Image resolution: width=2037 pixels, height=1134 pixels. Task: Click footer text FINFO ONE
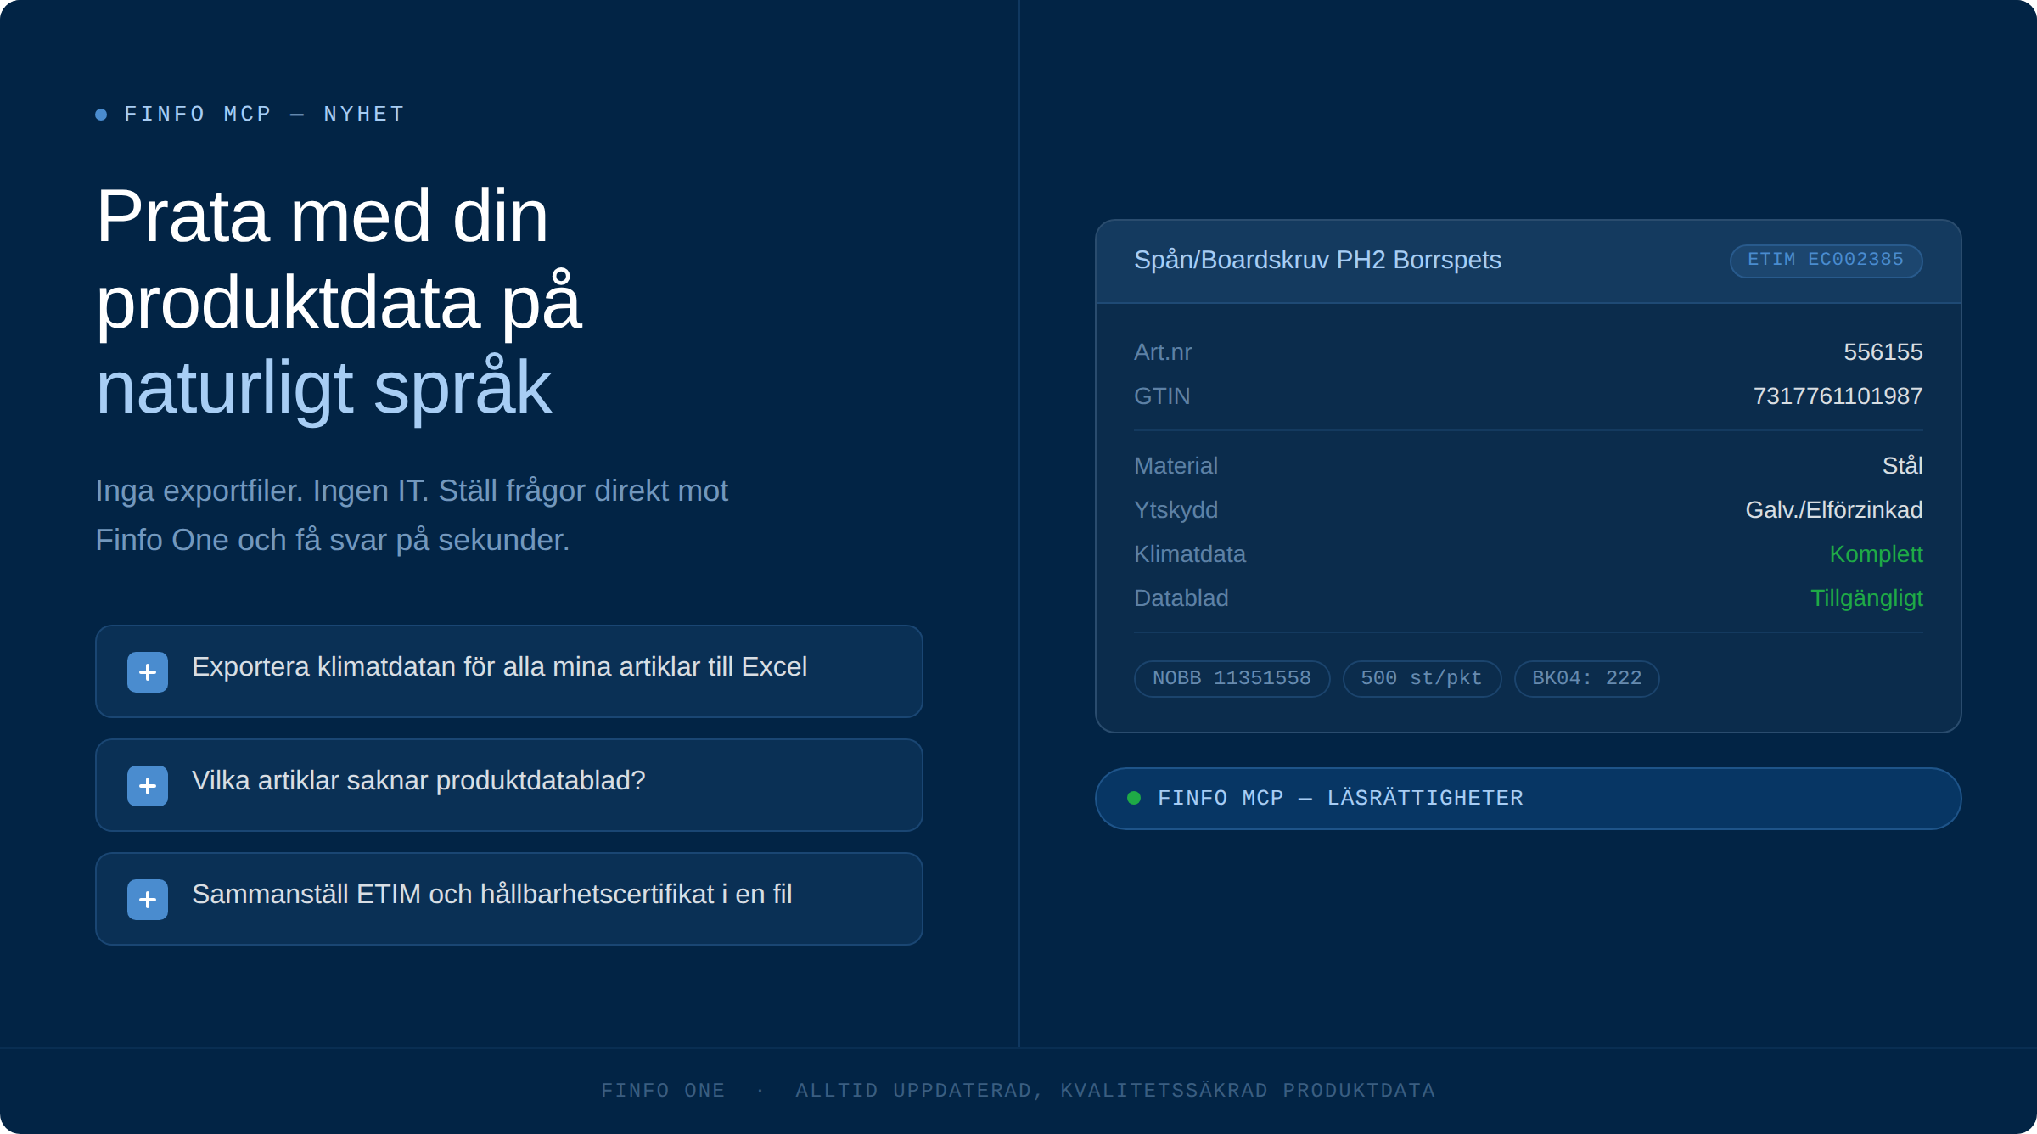point(663,1090)
